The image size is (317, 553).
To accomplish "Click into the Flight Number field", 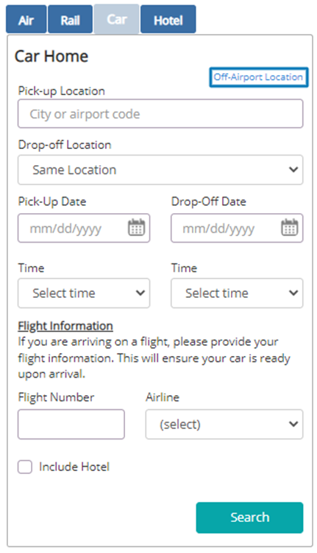I will [x=71, y=424].
